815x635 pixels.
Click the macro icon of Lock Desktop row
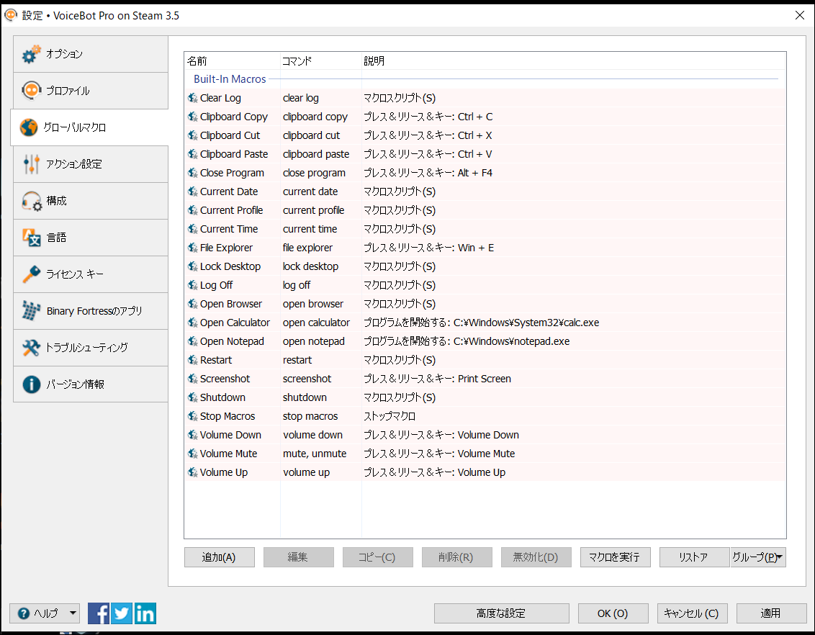pos(193,266)
